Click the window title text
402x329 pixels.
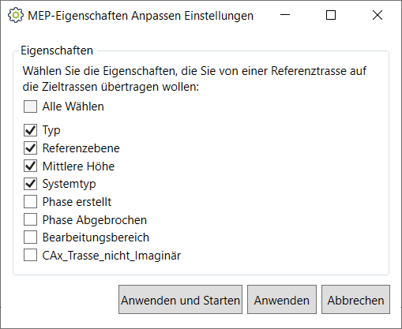(x=141, y=16)
